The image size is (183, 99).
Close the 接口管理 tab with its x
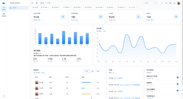(81, 7)
